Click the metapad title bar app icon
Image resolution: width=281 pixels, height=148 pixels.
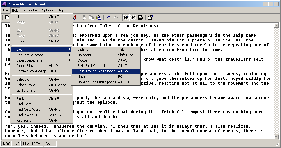[4, 4]
